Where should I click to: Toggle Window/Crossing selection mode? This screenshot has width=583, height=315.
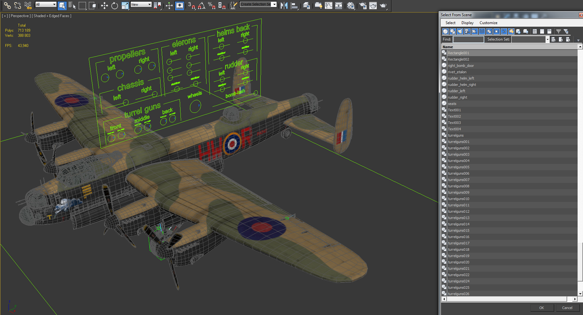[92, 6]
